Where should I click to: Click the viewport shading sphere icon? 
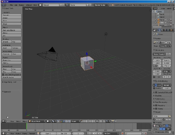tap(48, 121)
